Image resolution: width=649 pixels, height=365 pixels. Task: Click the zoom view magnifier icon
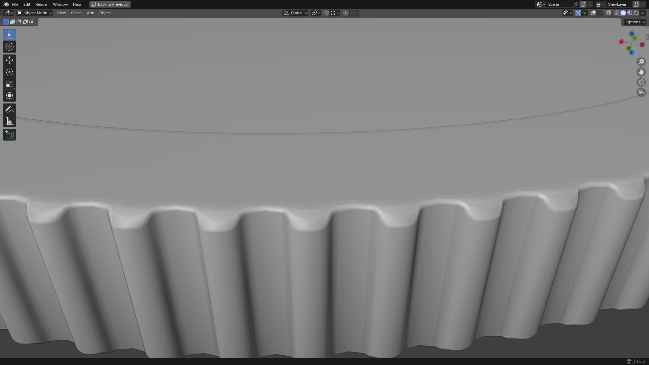click(x=641, y=62)
